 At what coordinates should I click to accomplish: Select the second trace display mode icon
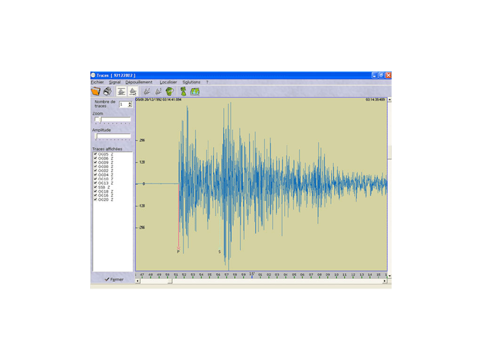[x=133, y=91]
